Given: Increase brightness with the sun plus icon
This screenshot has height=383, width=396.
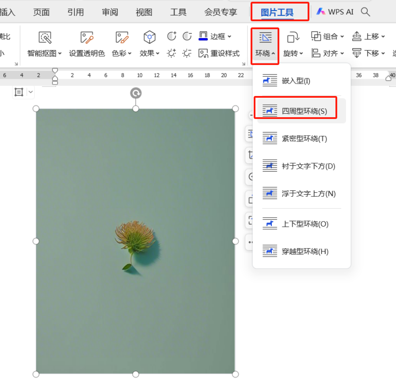Looking at the screenshot, I should [x=171, y=54].
